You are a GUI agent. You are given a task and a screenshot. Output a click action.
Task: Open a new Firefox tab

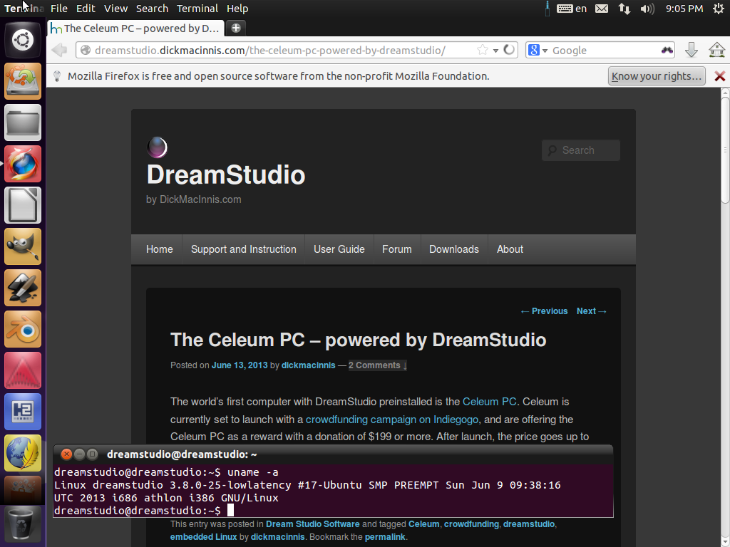(236, 28)
